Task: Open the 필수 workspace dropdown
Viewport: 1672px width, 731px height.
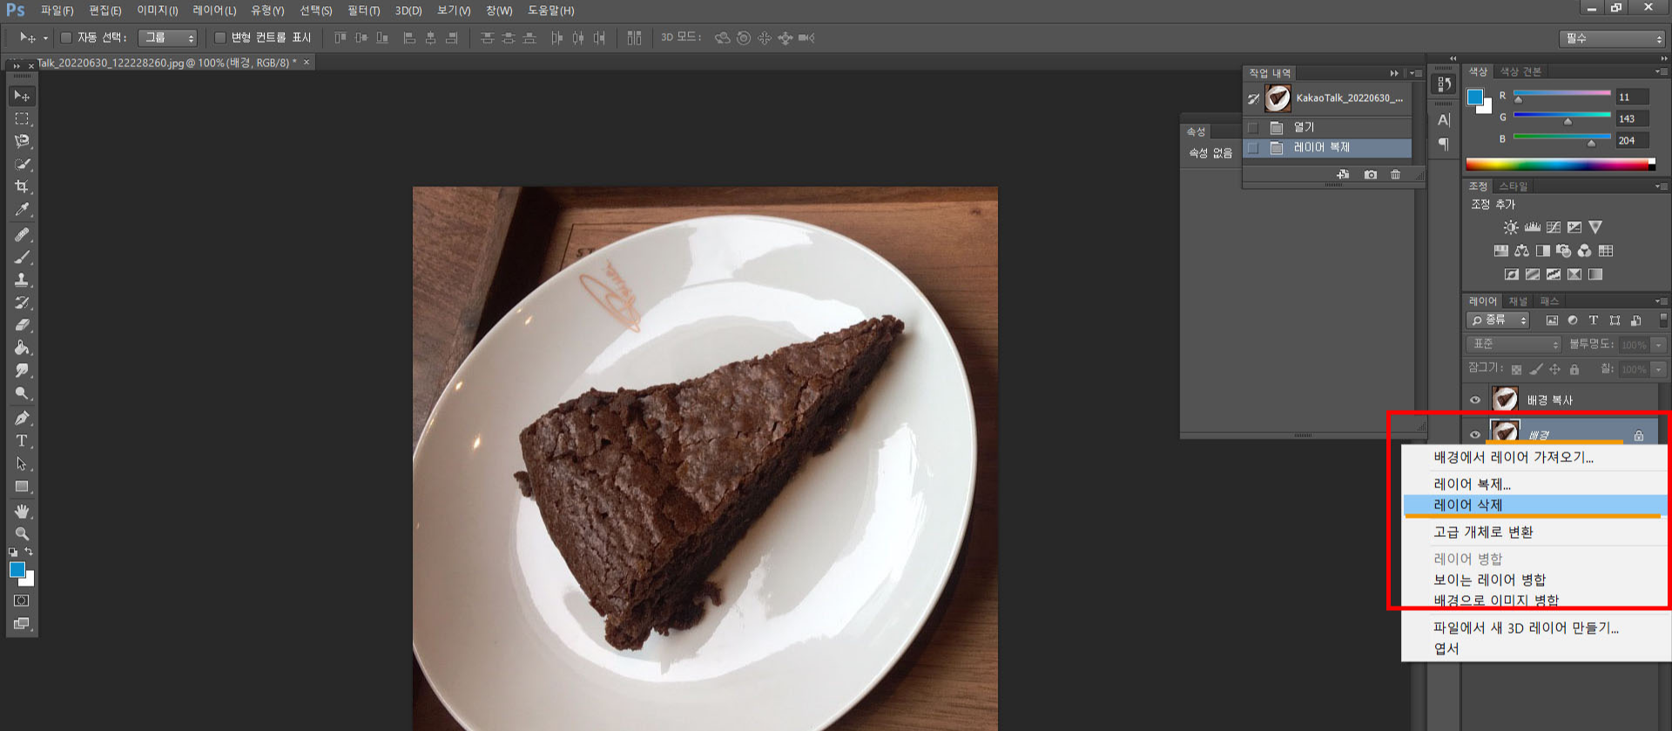Action: point(1613,39)
